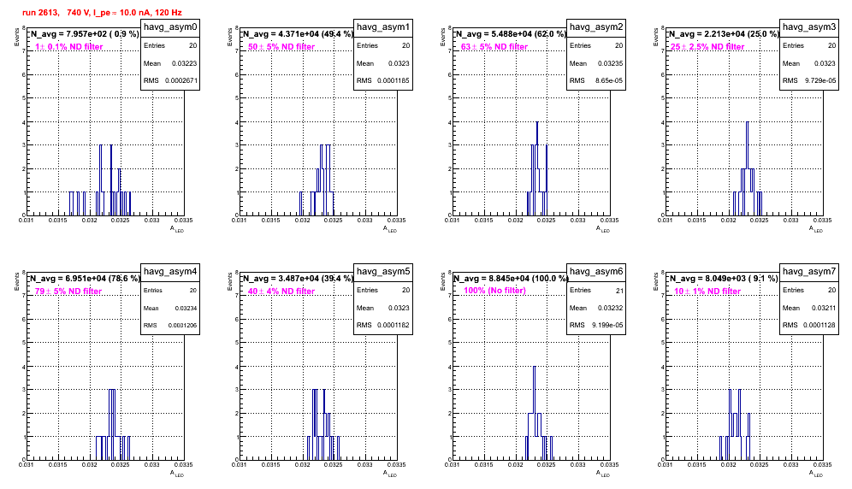This screenshot has height=489, width=852.
Task: Click the 40± 4% ND filter label
Action: [x=281, y=292]
